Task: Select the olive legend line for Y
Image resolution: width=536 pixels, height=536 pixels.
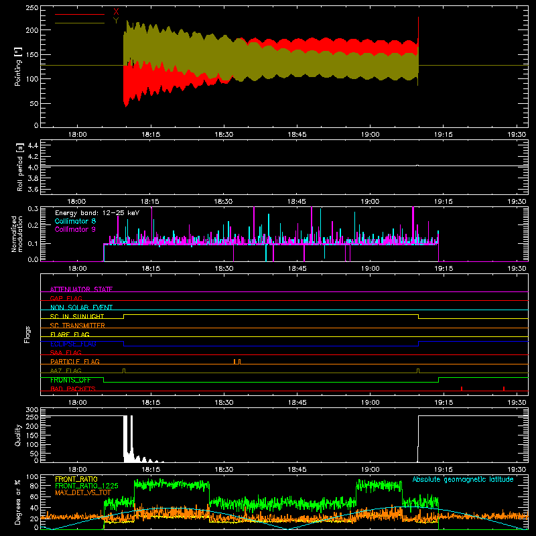Action: coord(80,23)
